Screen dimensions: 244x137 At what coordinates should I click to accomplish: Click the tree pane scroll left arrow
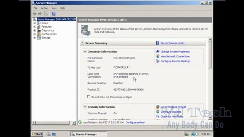[x=34, y=123]
